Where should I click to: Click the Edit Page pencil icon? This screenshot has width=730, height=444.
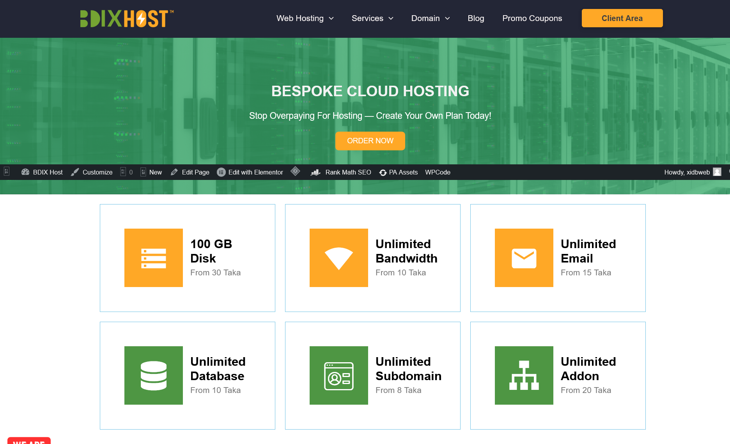174,172
